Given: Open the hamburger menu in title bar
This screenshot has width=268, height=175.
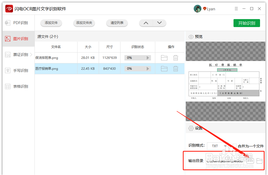Looking at the screenshot, I should 236,9.
